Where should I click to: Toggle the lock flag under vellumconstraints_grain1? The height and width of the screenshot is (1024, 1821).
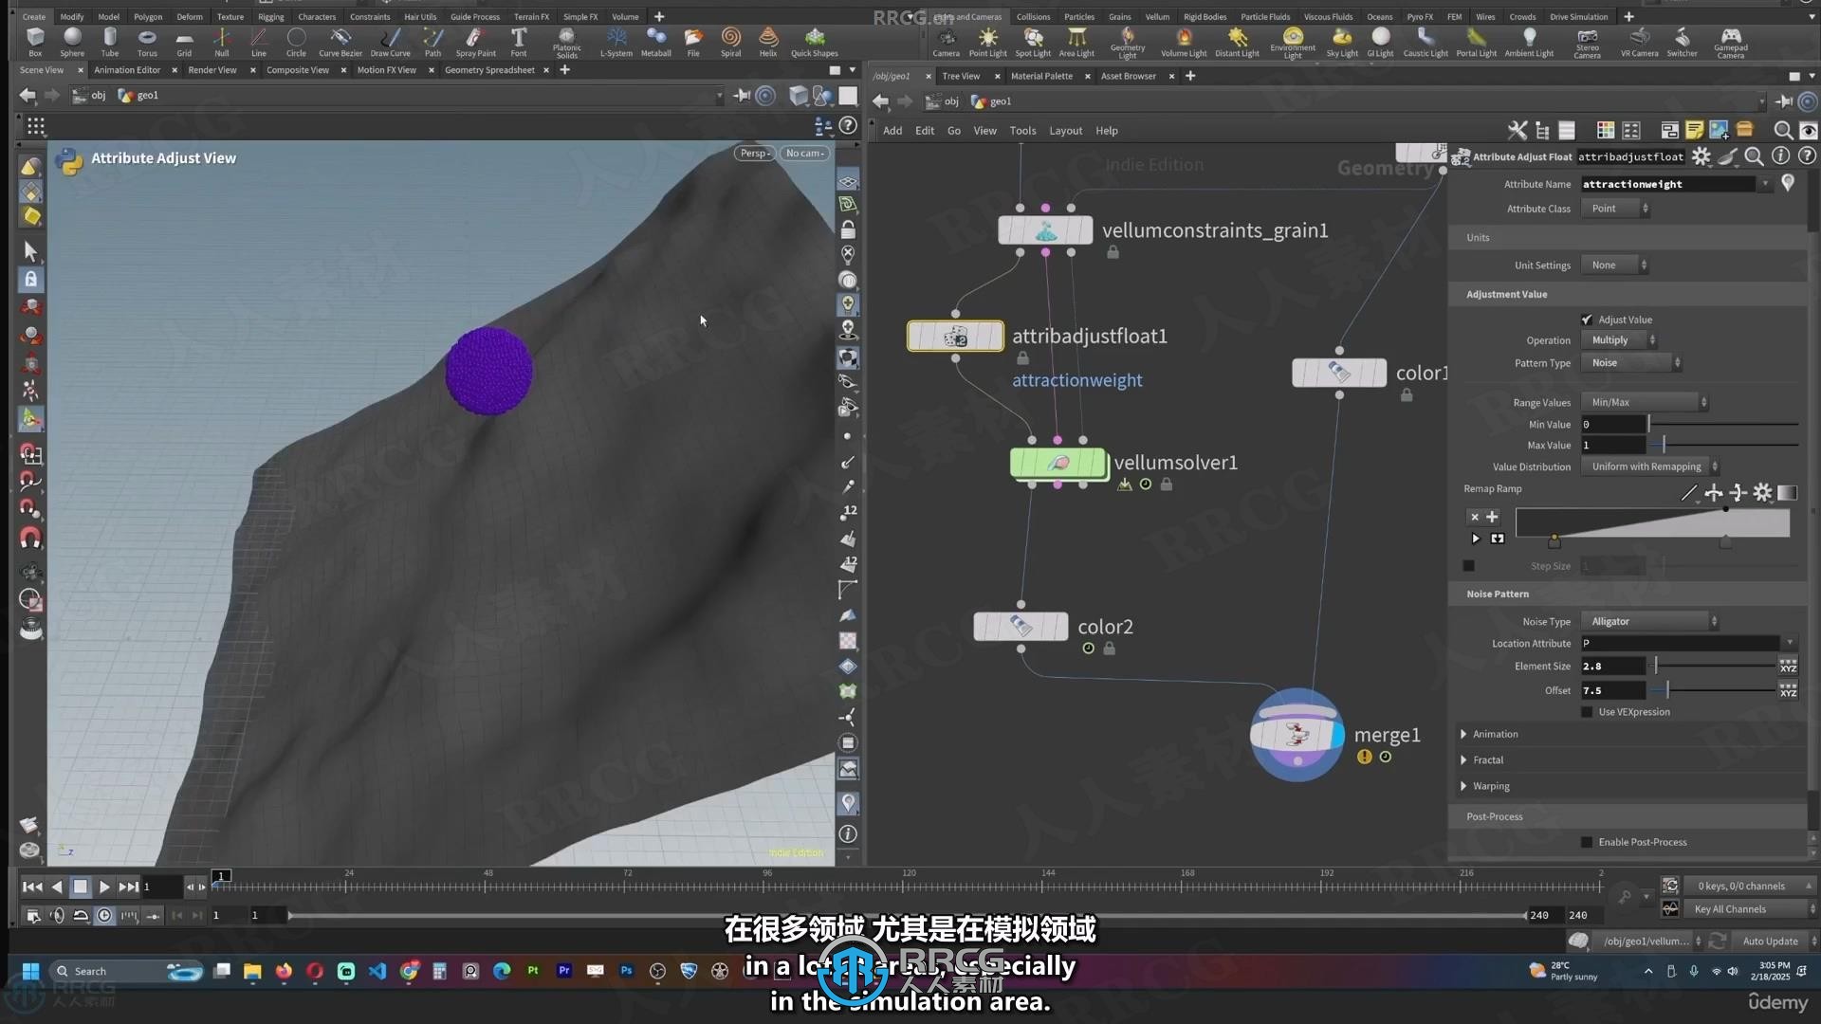[1113, 252]
